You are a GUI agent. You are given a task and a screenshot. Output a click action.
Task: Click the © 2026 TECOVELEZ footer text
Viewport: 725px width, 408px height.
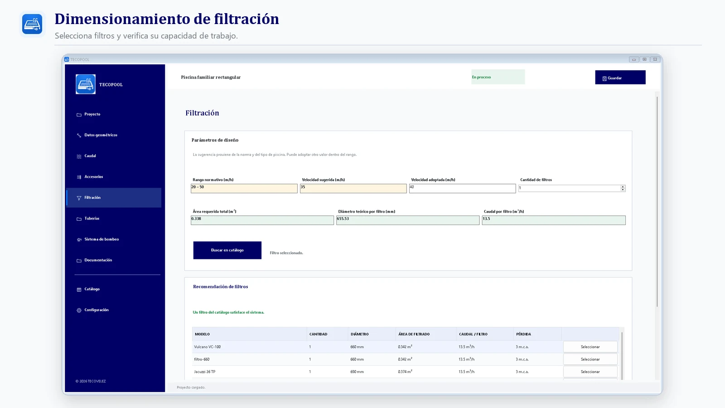tap(91, 381)
